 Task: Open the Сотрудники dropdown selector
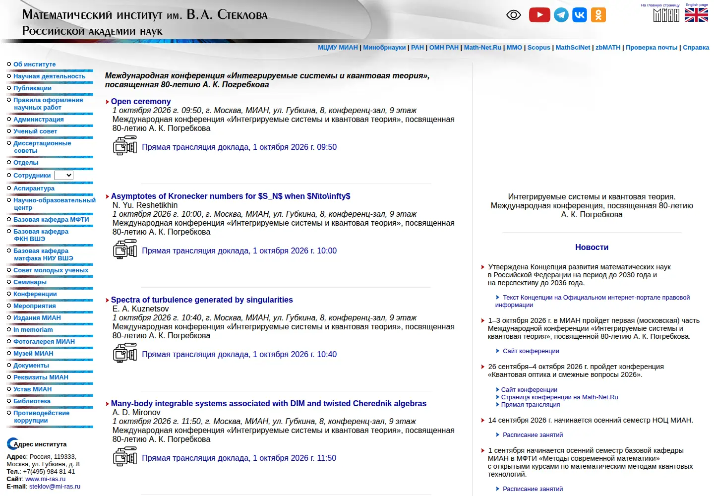coord(63,175)
